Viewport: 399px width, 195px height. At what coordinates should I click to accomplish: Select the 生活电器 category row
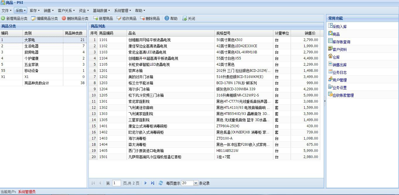[x=43, y=46]
